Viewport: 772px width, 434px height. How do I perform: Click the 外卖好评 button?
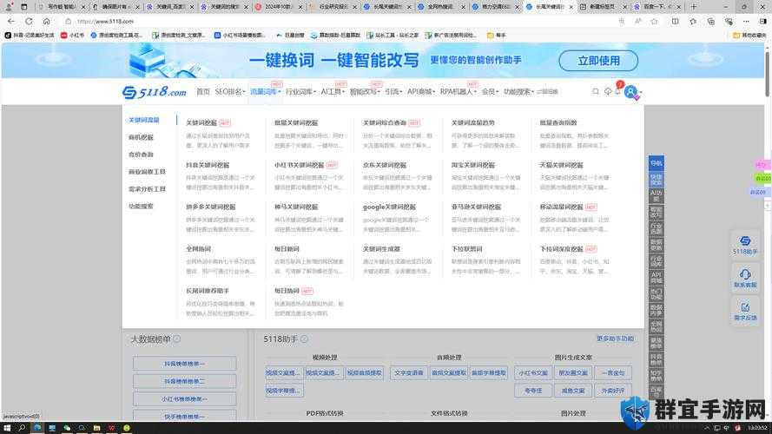612,391
